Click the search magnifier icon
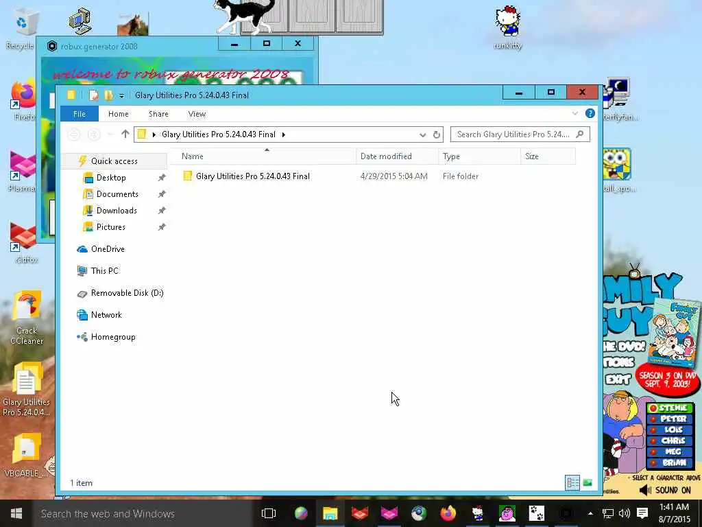Image resolution: width=702 pixels, height=527 pixels. coord(580,134)
